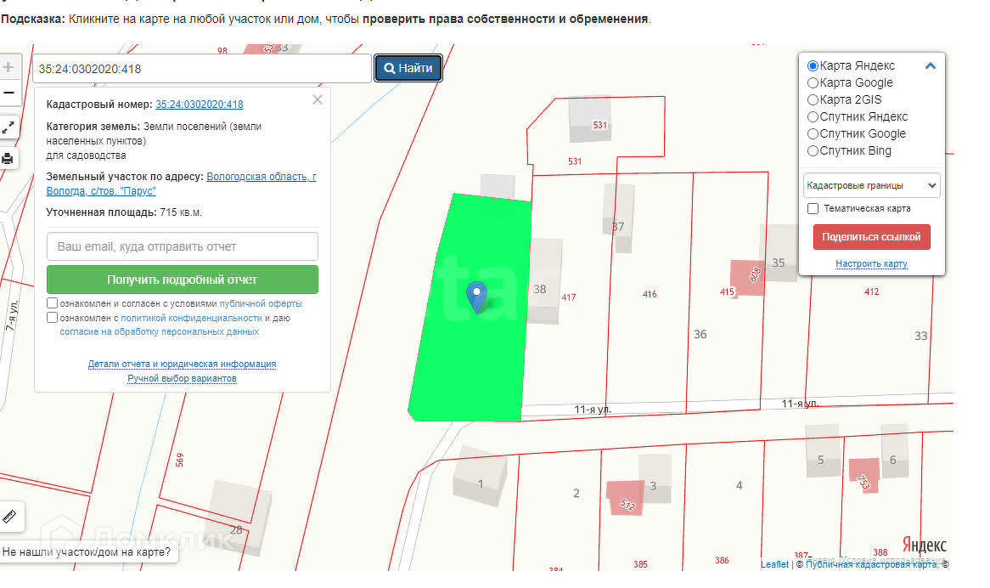The height and width of the screenshot is (588, 990).
Task: Open the Кадастровые границы dropdown
Action: click(871, 186)
